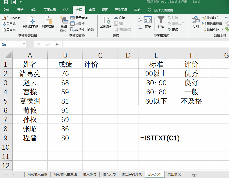Switch to the 开始 ribbon tab
229x178 pixels.
[x=21, y=10]
